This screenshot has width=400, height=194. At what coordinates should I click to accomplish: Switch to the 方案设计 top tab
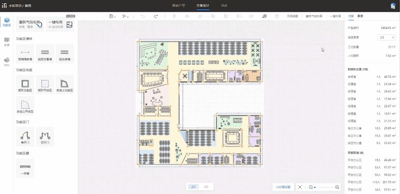(203, 5)
